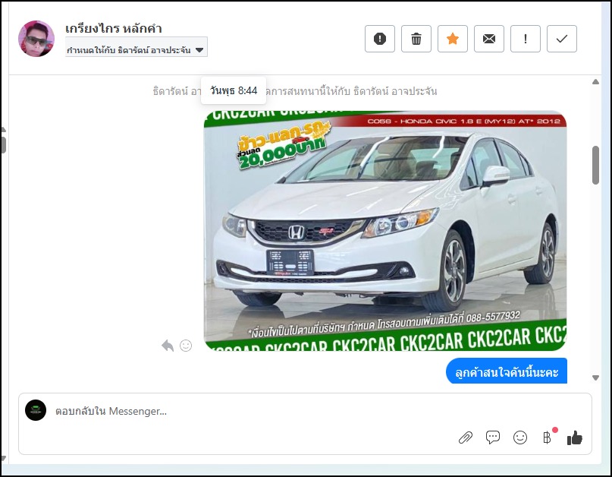Viewport: 612px width, 477px height.
Task: Select the blue message ลูกค้าสนใจคันนี้นะคะ
Action: pos(507,371)
